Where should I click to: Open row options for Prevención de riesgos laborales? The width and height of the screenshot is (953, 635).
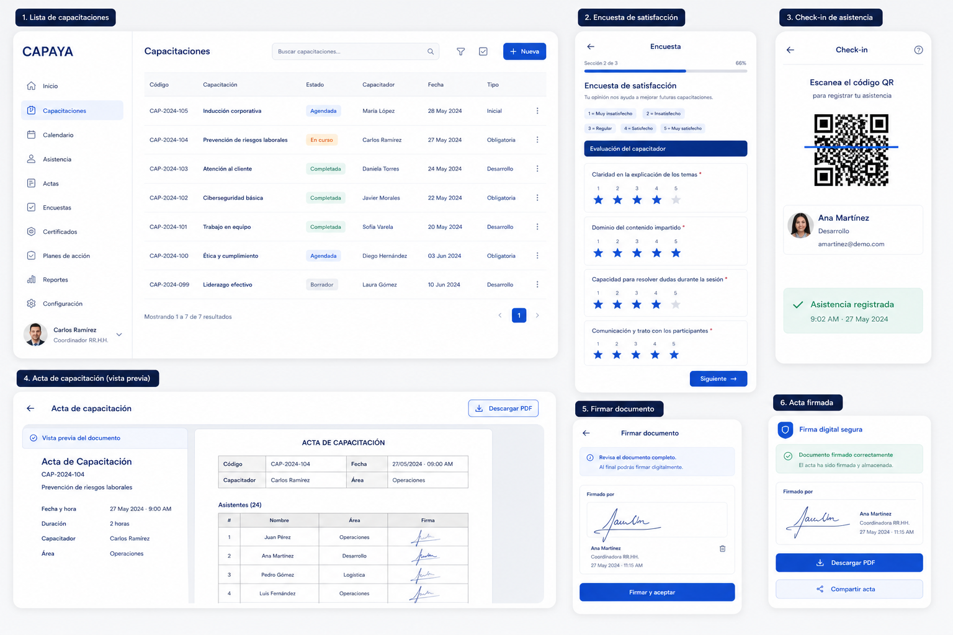(x=537, y=140)
